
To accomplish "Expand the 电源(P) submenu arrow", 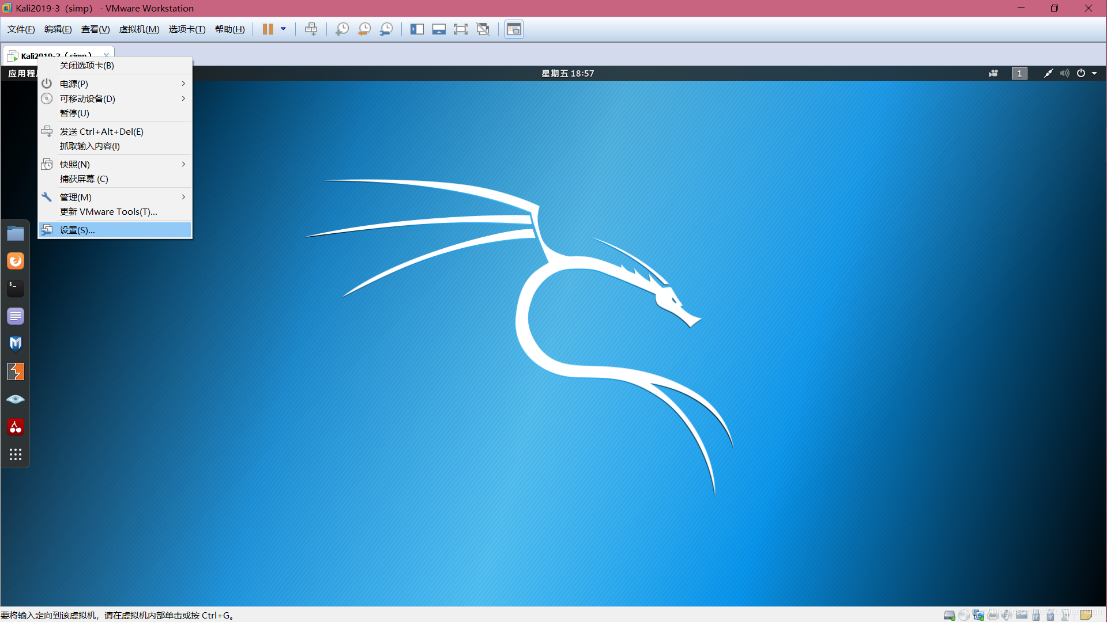I will coord(183,84).
